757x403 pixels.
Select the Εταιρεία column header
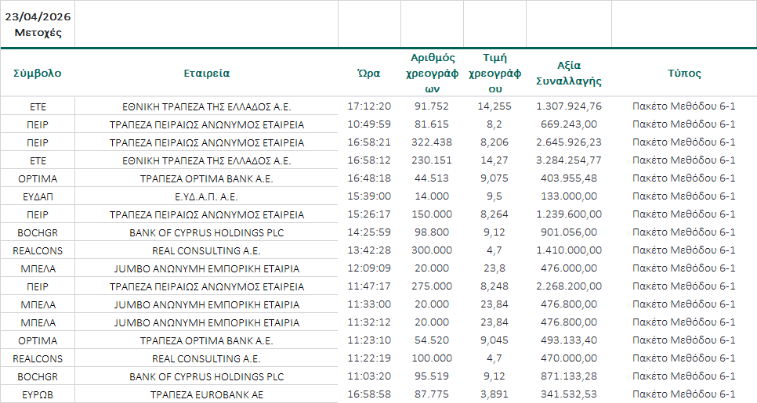coord(206,73)
